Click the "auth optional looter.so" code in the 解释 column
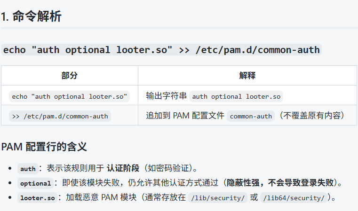 pos(236,96)
